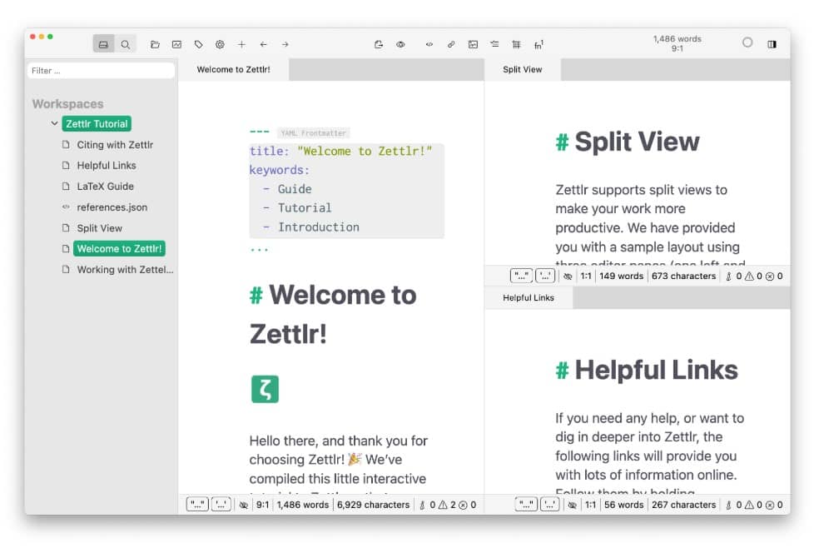The image size is (814, 548).
Task: Toggle the right sidebar panel
Action: (772, 44)
